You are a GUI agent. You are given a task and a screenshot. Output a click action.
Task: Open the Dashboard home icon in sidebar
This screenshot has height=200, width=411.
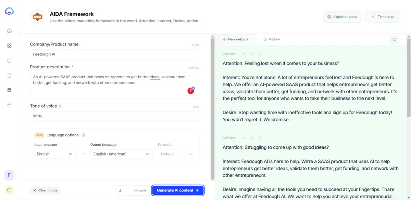(9, 31)
